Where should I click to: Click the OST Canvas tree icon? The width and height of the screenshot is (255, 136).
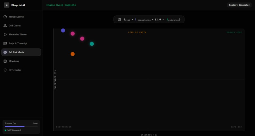(5, 25)
